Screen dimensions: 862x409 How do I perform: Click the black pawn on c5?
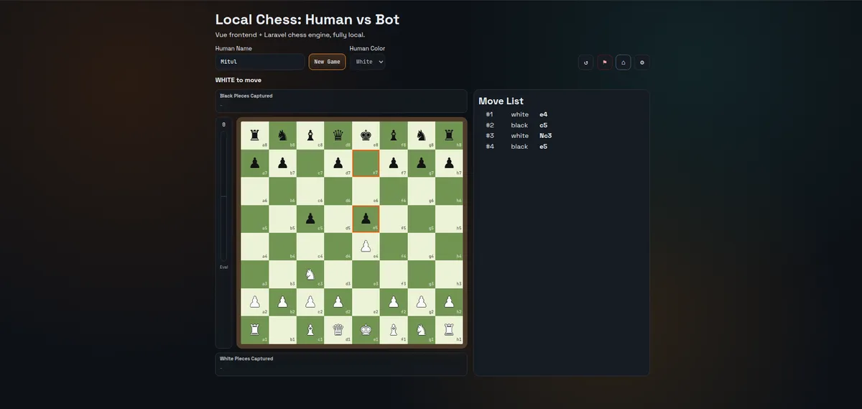pos(310,219)
